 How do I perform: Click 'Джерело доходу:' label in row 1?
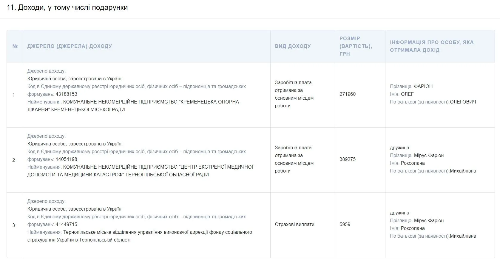point(46,71)
